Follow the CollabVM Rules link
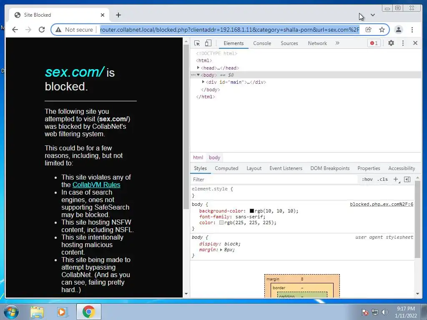 pos(96,185)
